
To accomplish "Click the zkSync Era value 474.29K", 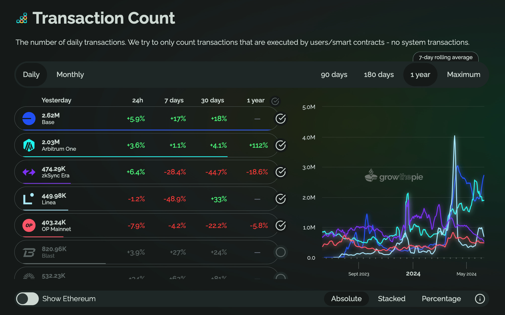I will [x=54, y=169].
